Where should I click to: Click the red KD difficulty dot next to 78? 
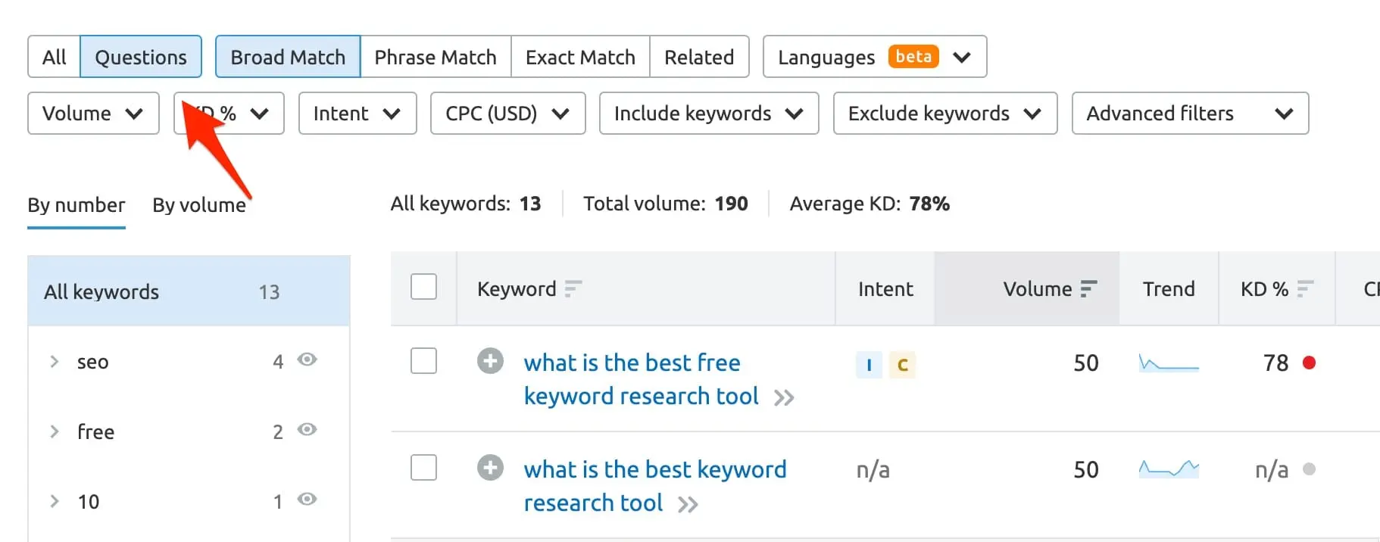[1309, 363]
